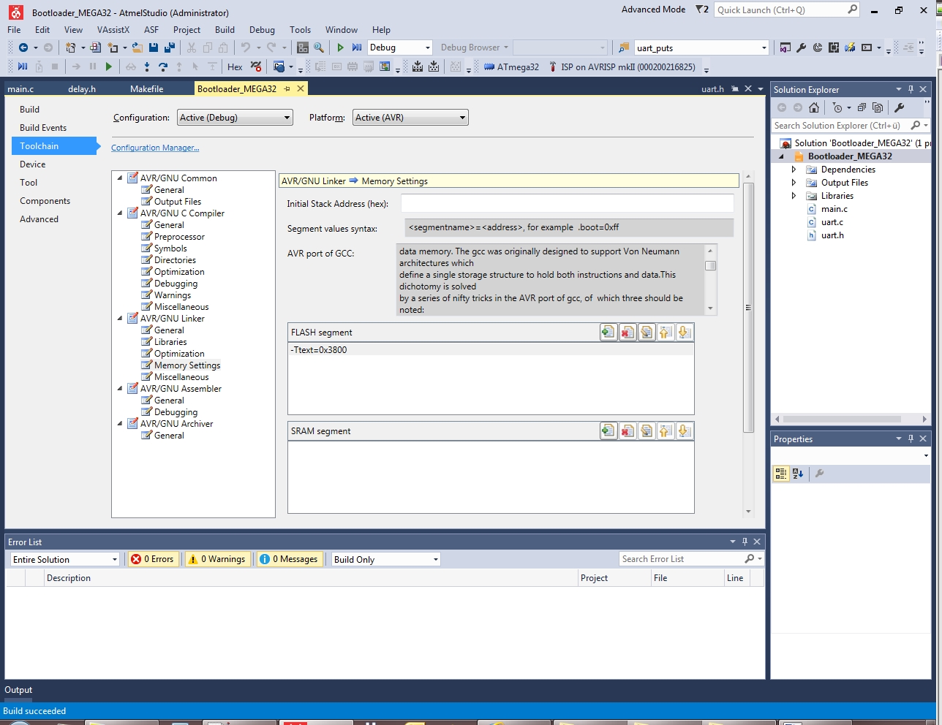Toggle Auto Hide pin on Solution Explorer
The width and height of the screenshot is (942, 725).
pos(911,89)
